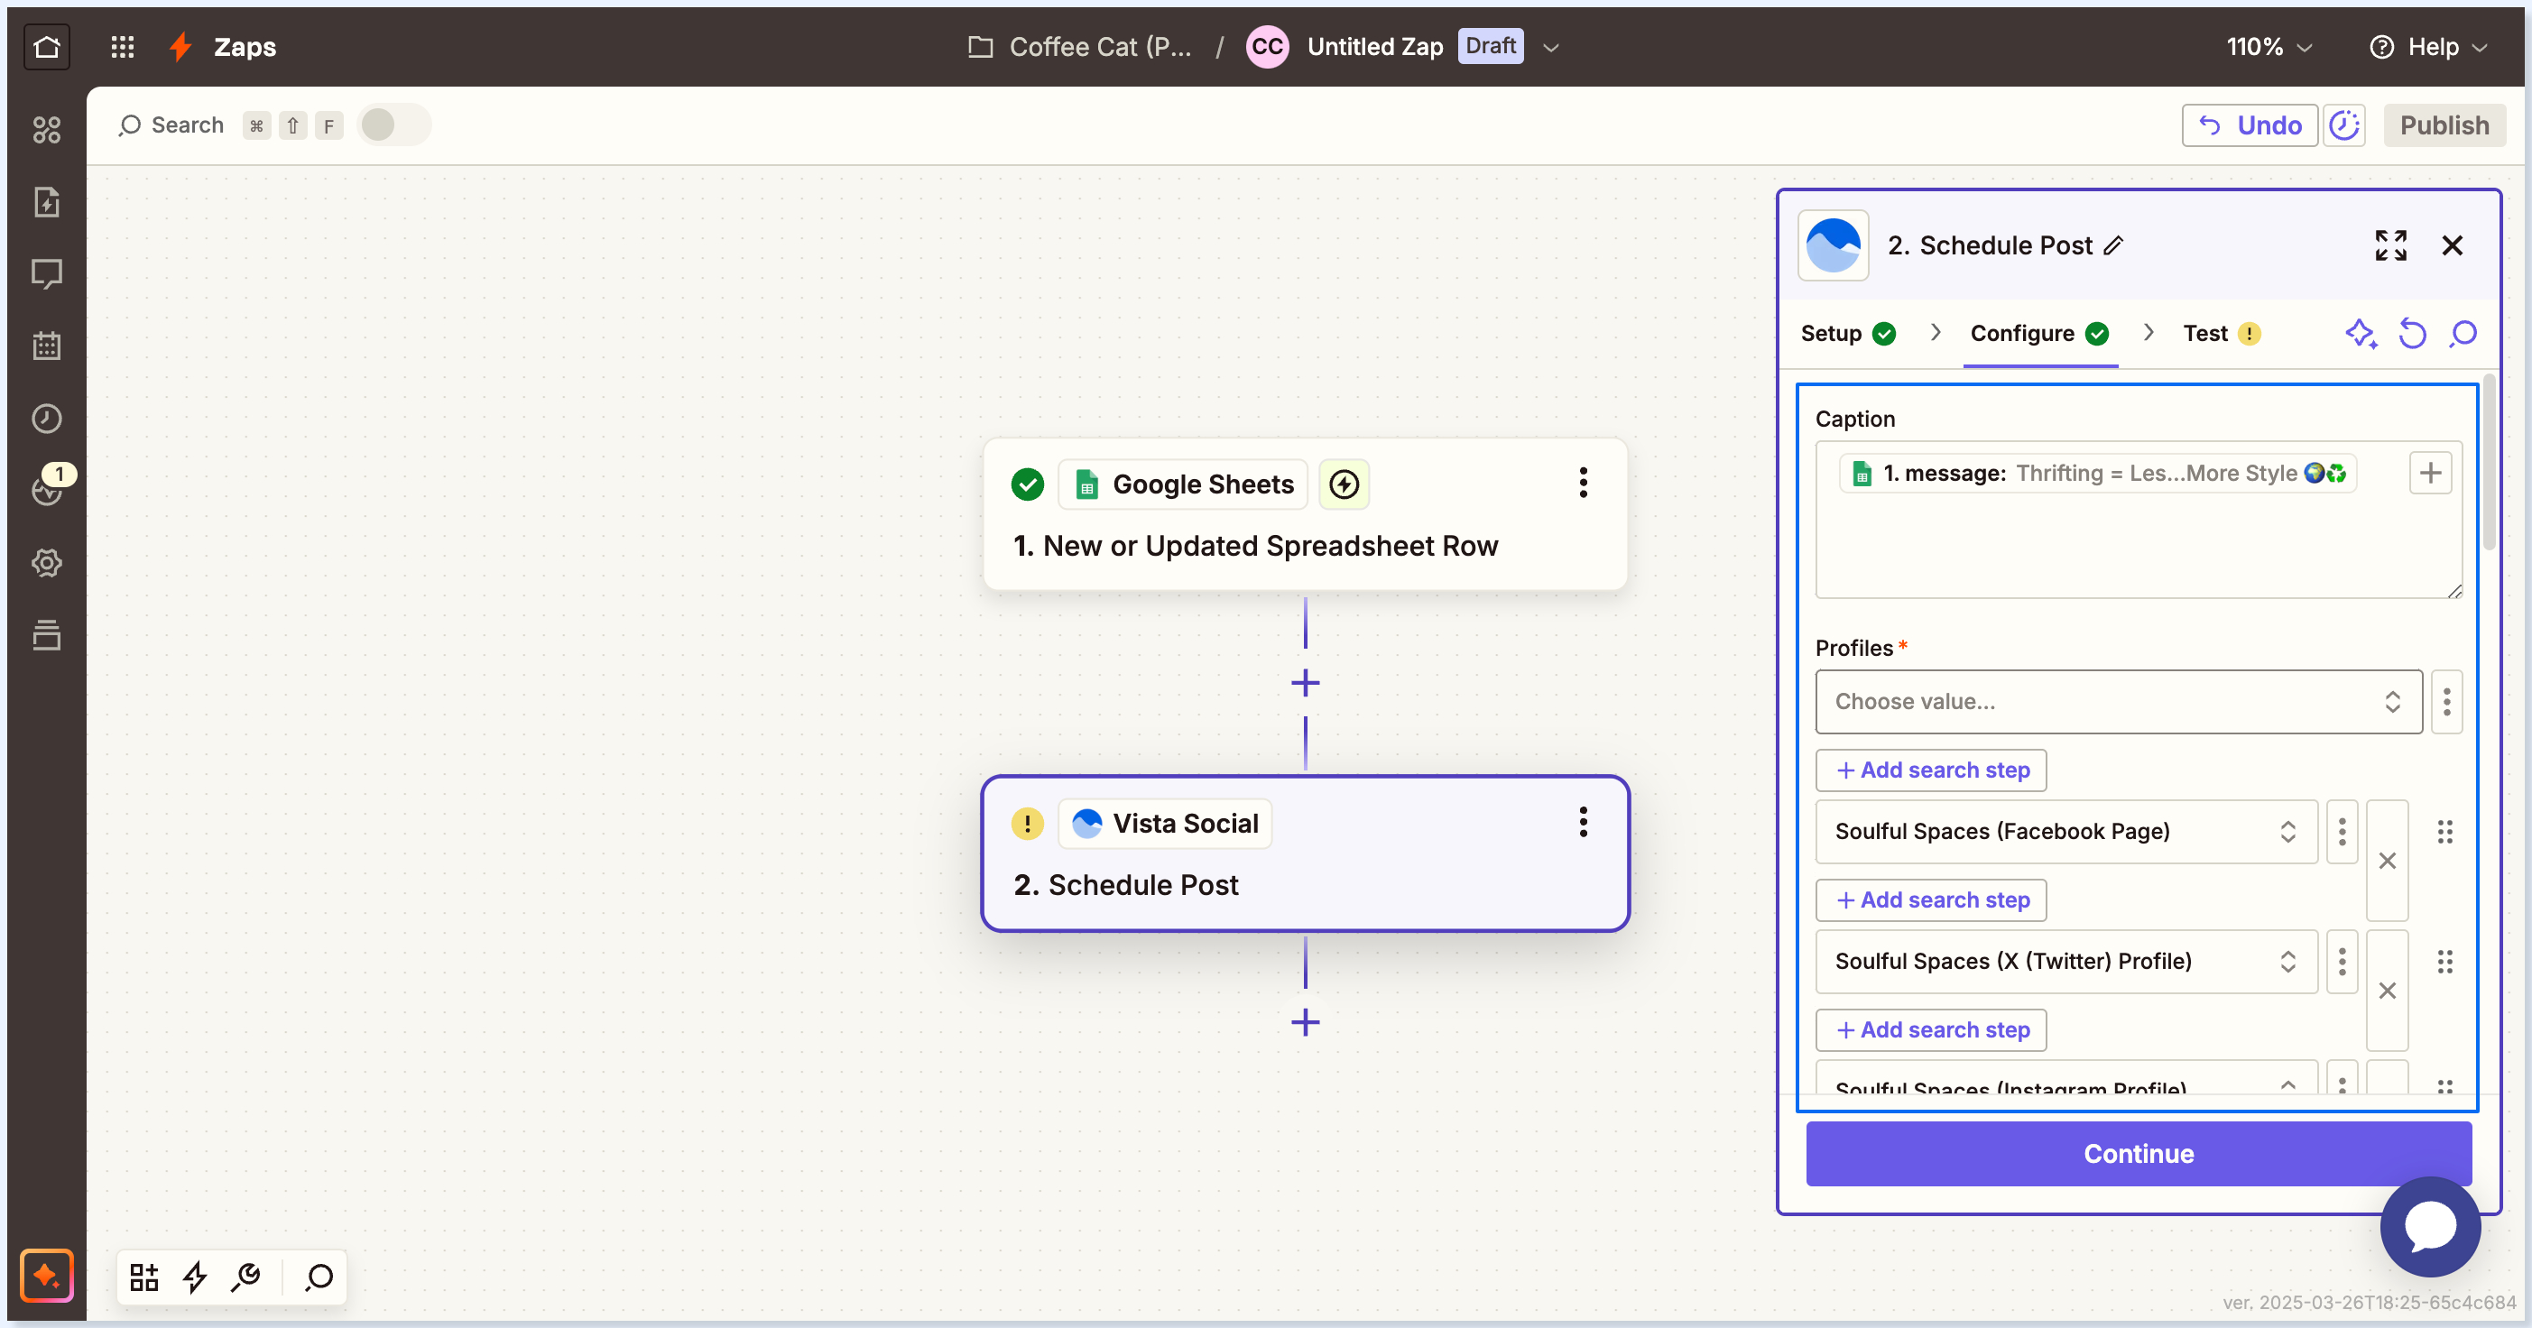Remove the X (Twitter) profile with X
Screen dimensions: 2532x1328
click(2387, 991)
